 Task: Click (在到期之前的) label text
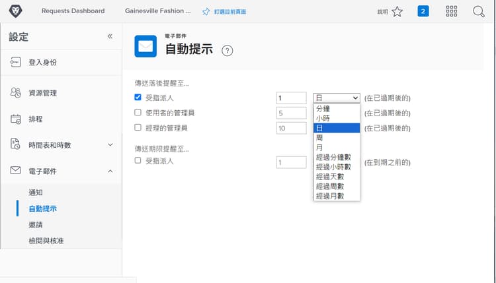point(387,162)
